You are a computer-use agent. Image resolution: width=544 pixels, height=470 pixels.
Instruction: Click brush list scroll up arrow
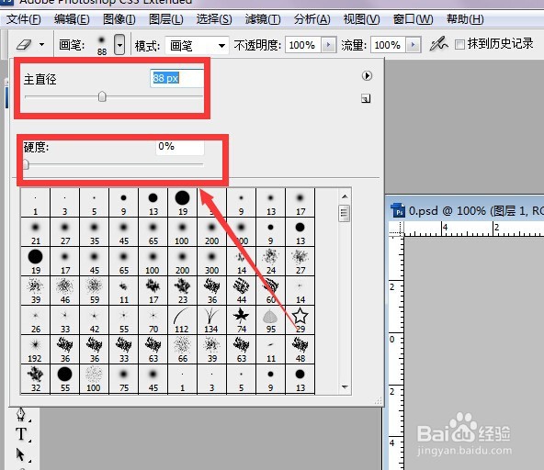345,196
